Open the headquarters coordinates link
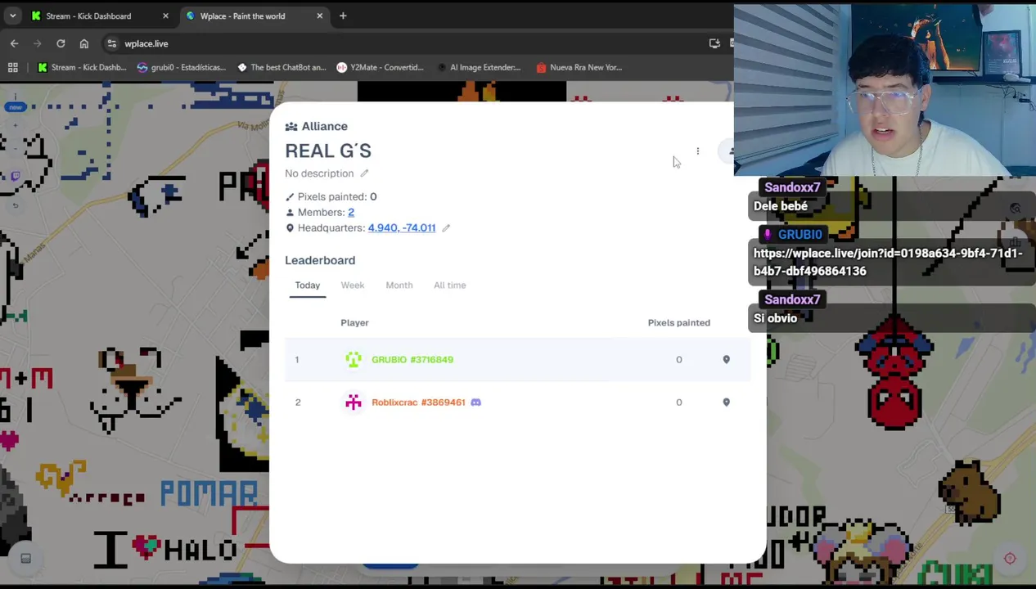1036x589 pixels. tap(402, 228)
